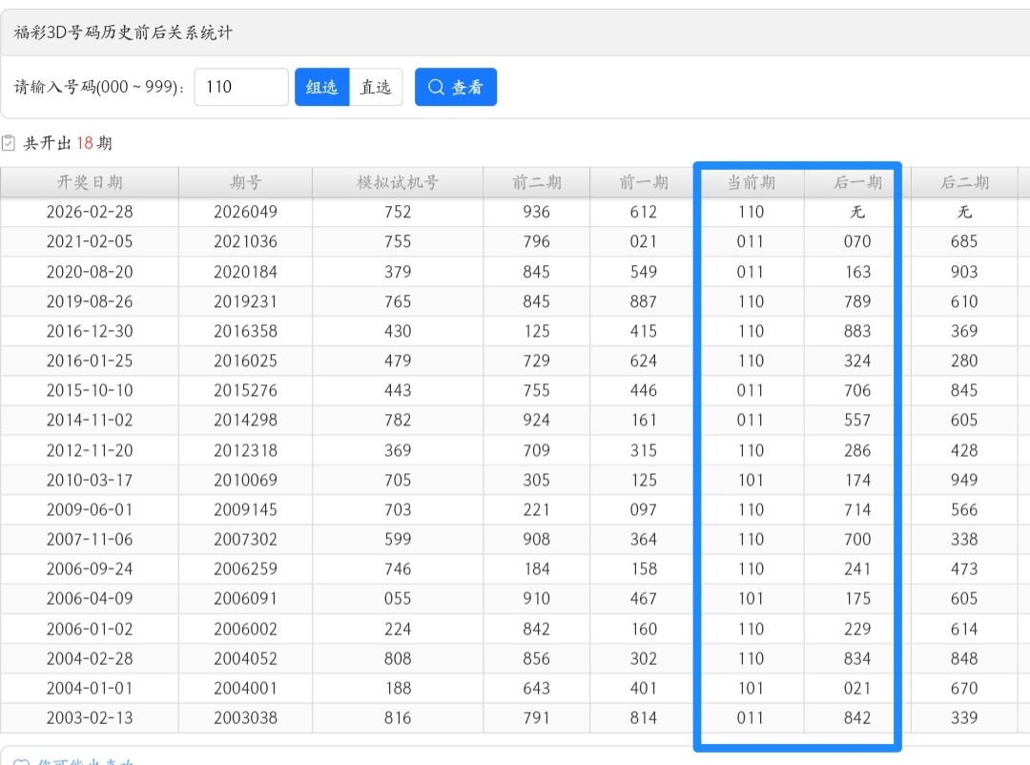Select the row dated 2026-02-28

pos(90,212)
